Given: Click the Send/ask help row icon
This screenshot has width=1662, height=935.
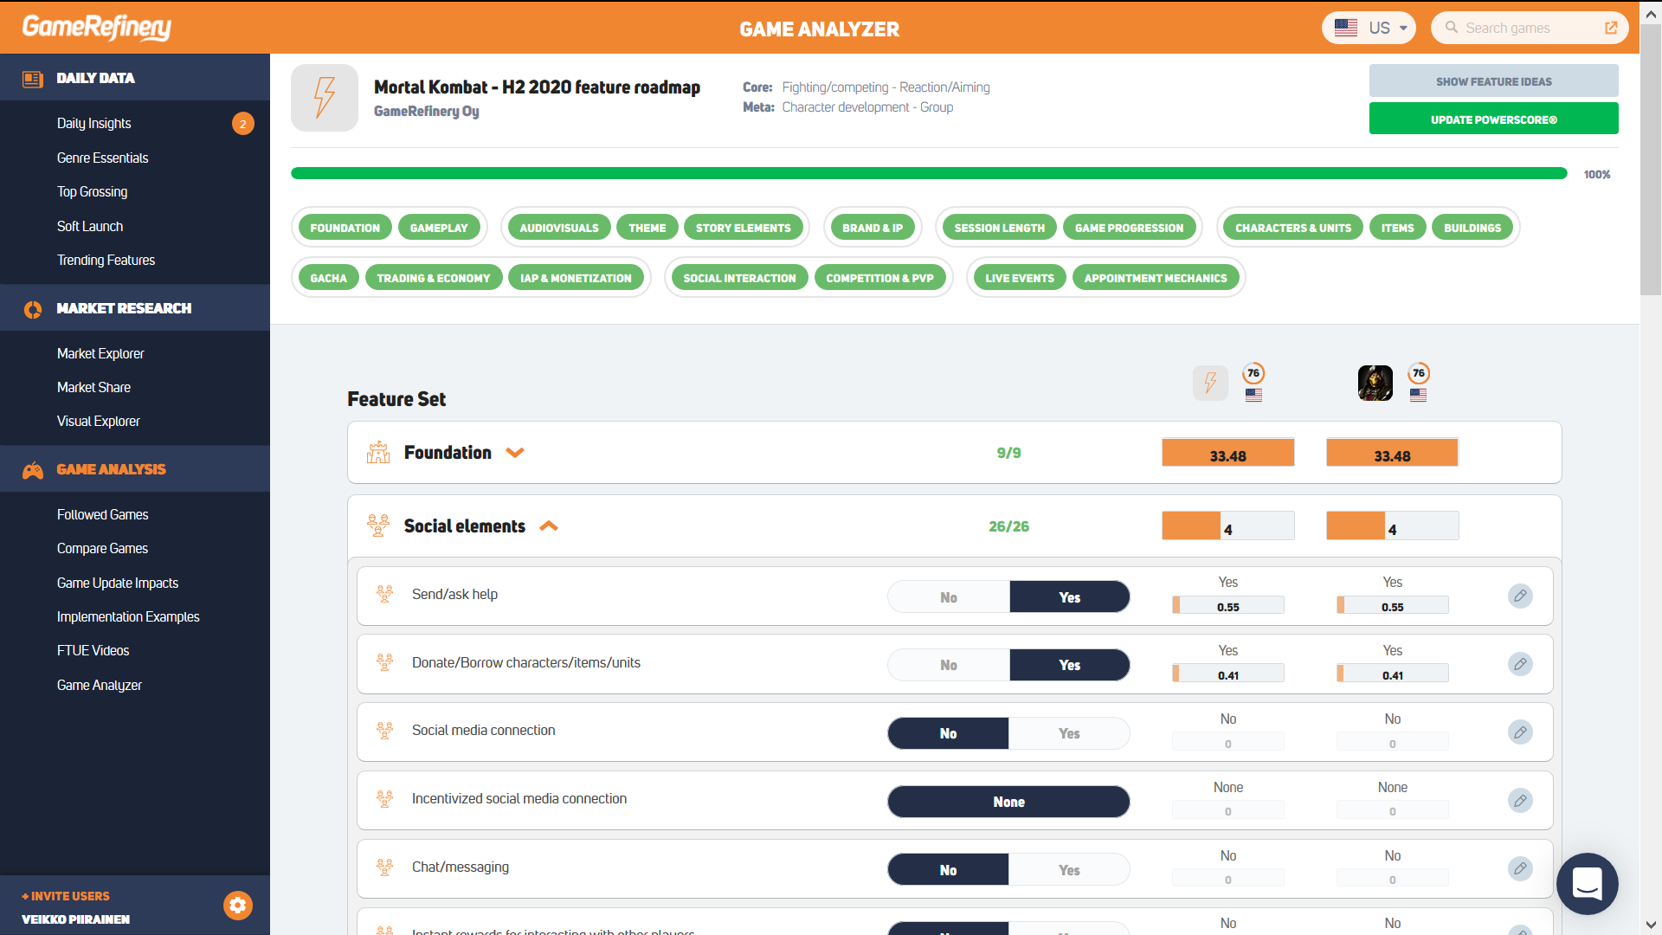Looking at the screenshot, I should tap(385, 594).
